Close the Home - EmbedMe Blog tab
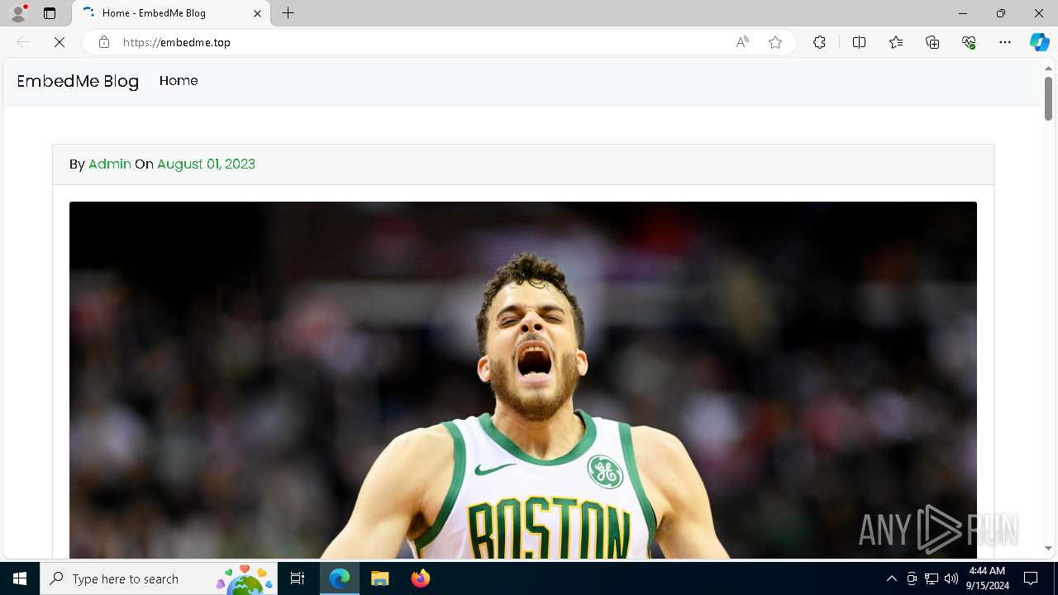1058x595 pixels. tap(257, 13)
